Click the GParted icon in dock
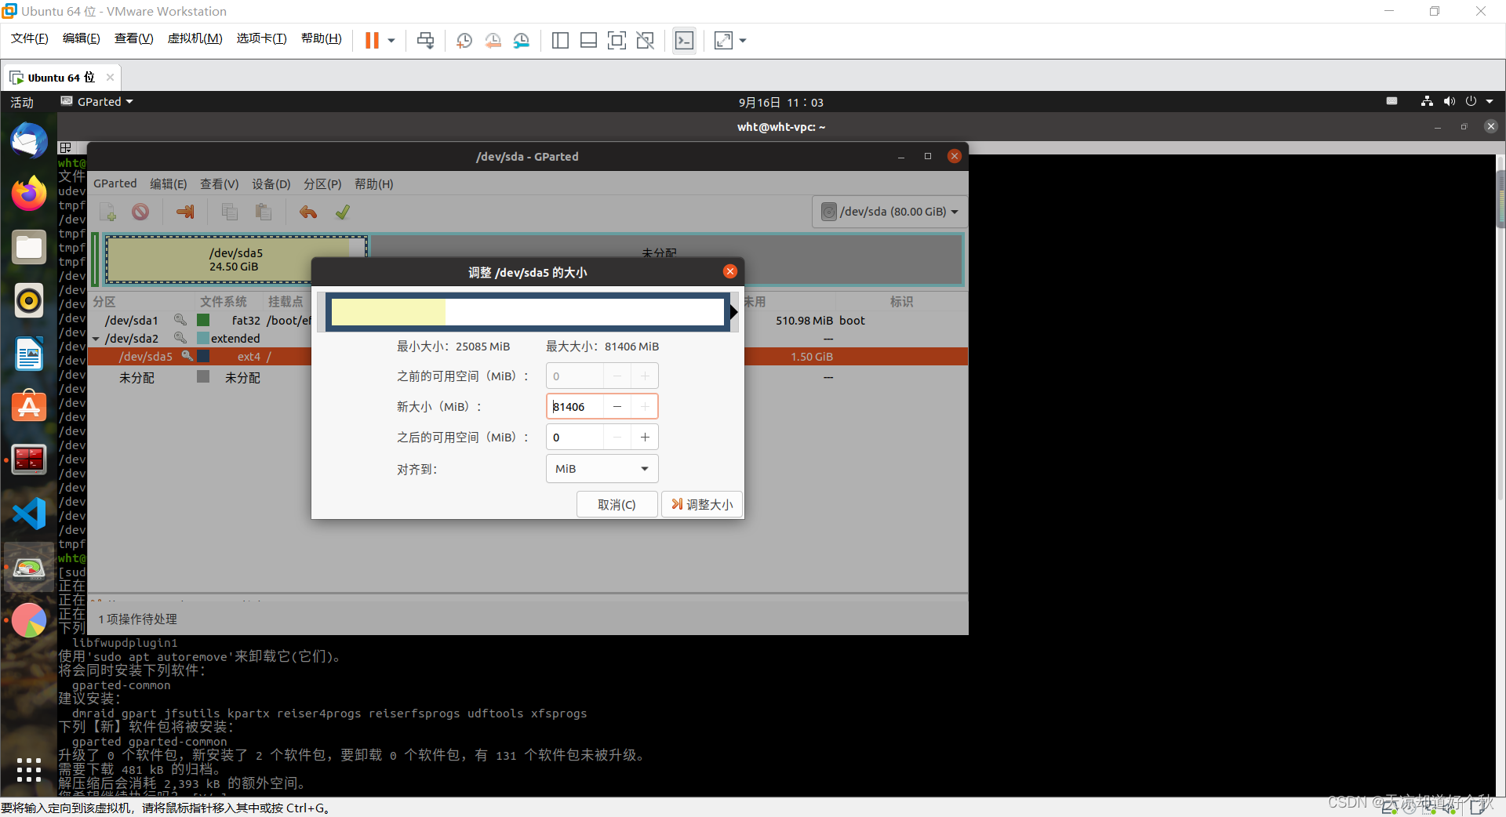Screen dimensions: 1506x817 (x=29, y=567)
